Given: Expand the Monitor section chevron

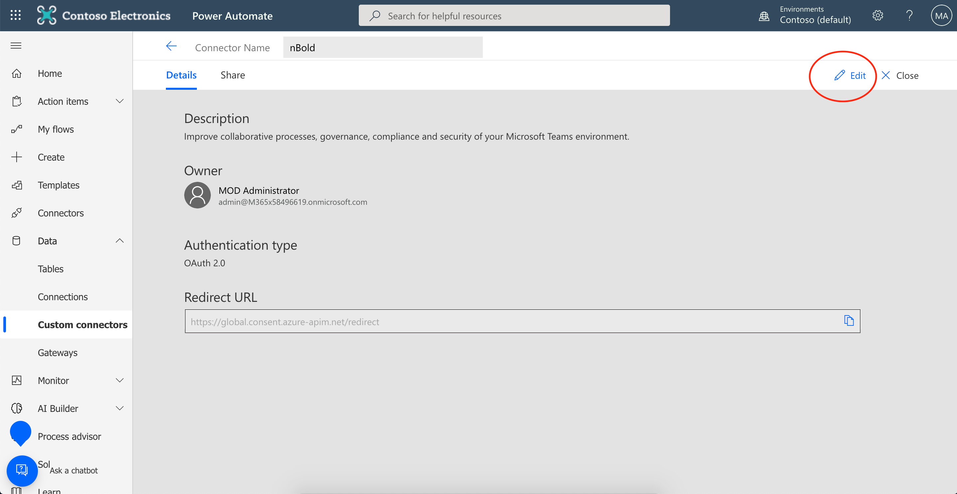Looking at the screenshot, I should 119,380.
